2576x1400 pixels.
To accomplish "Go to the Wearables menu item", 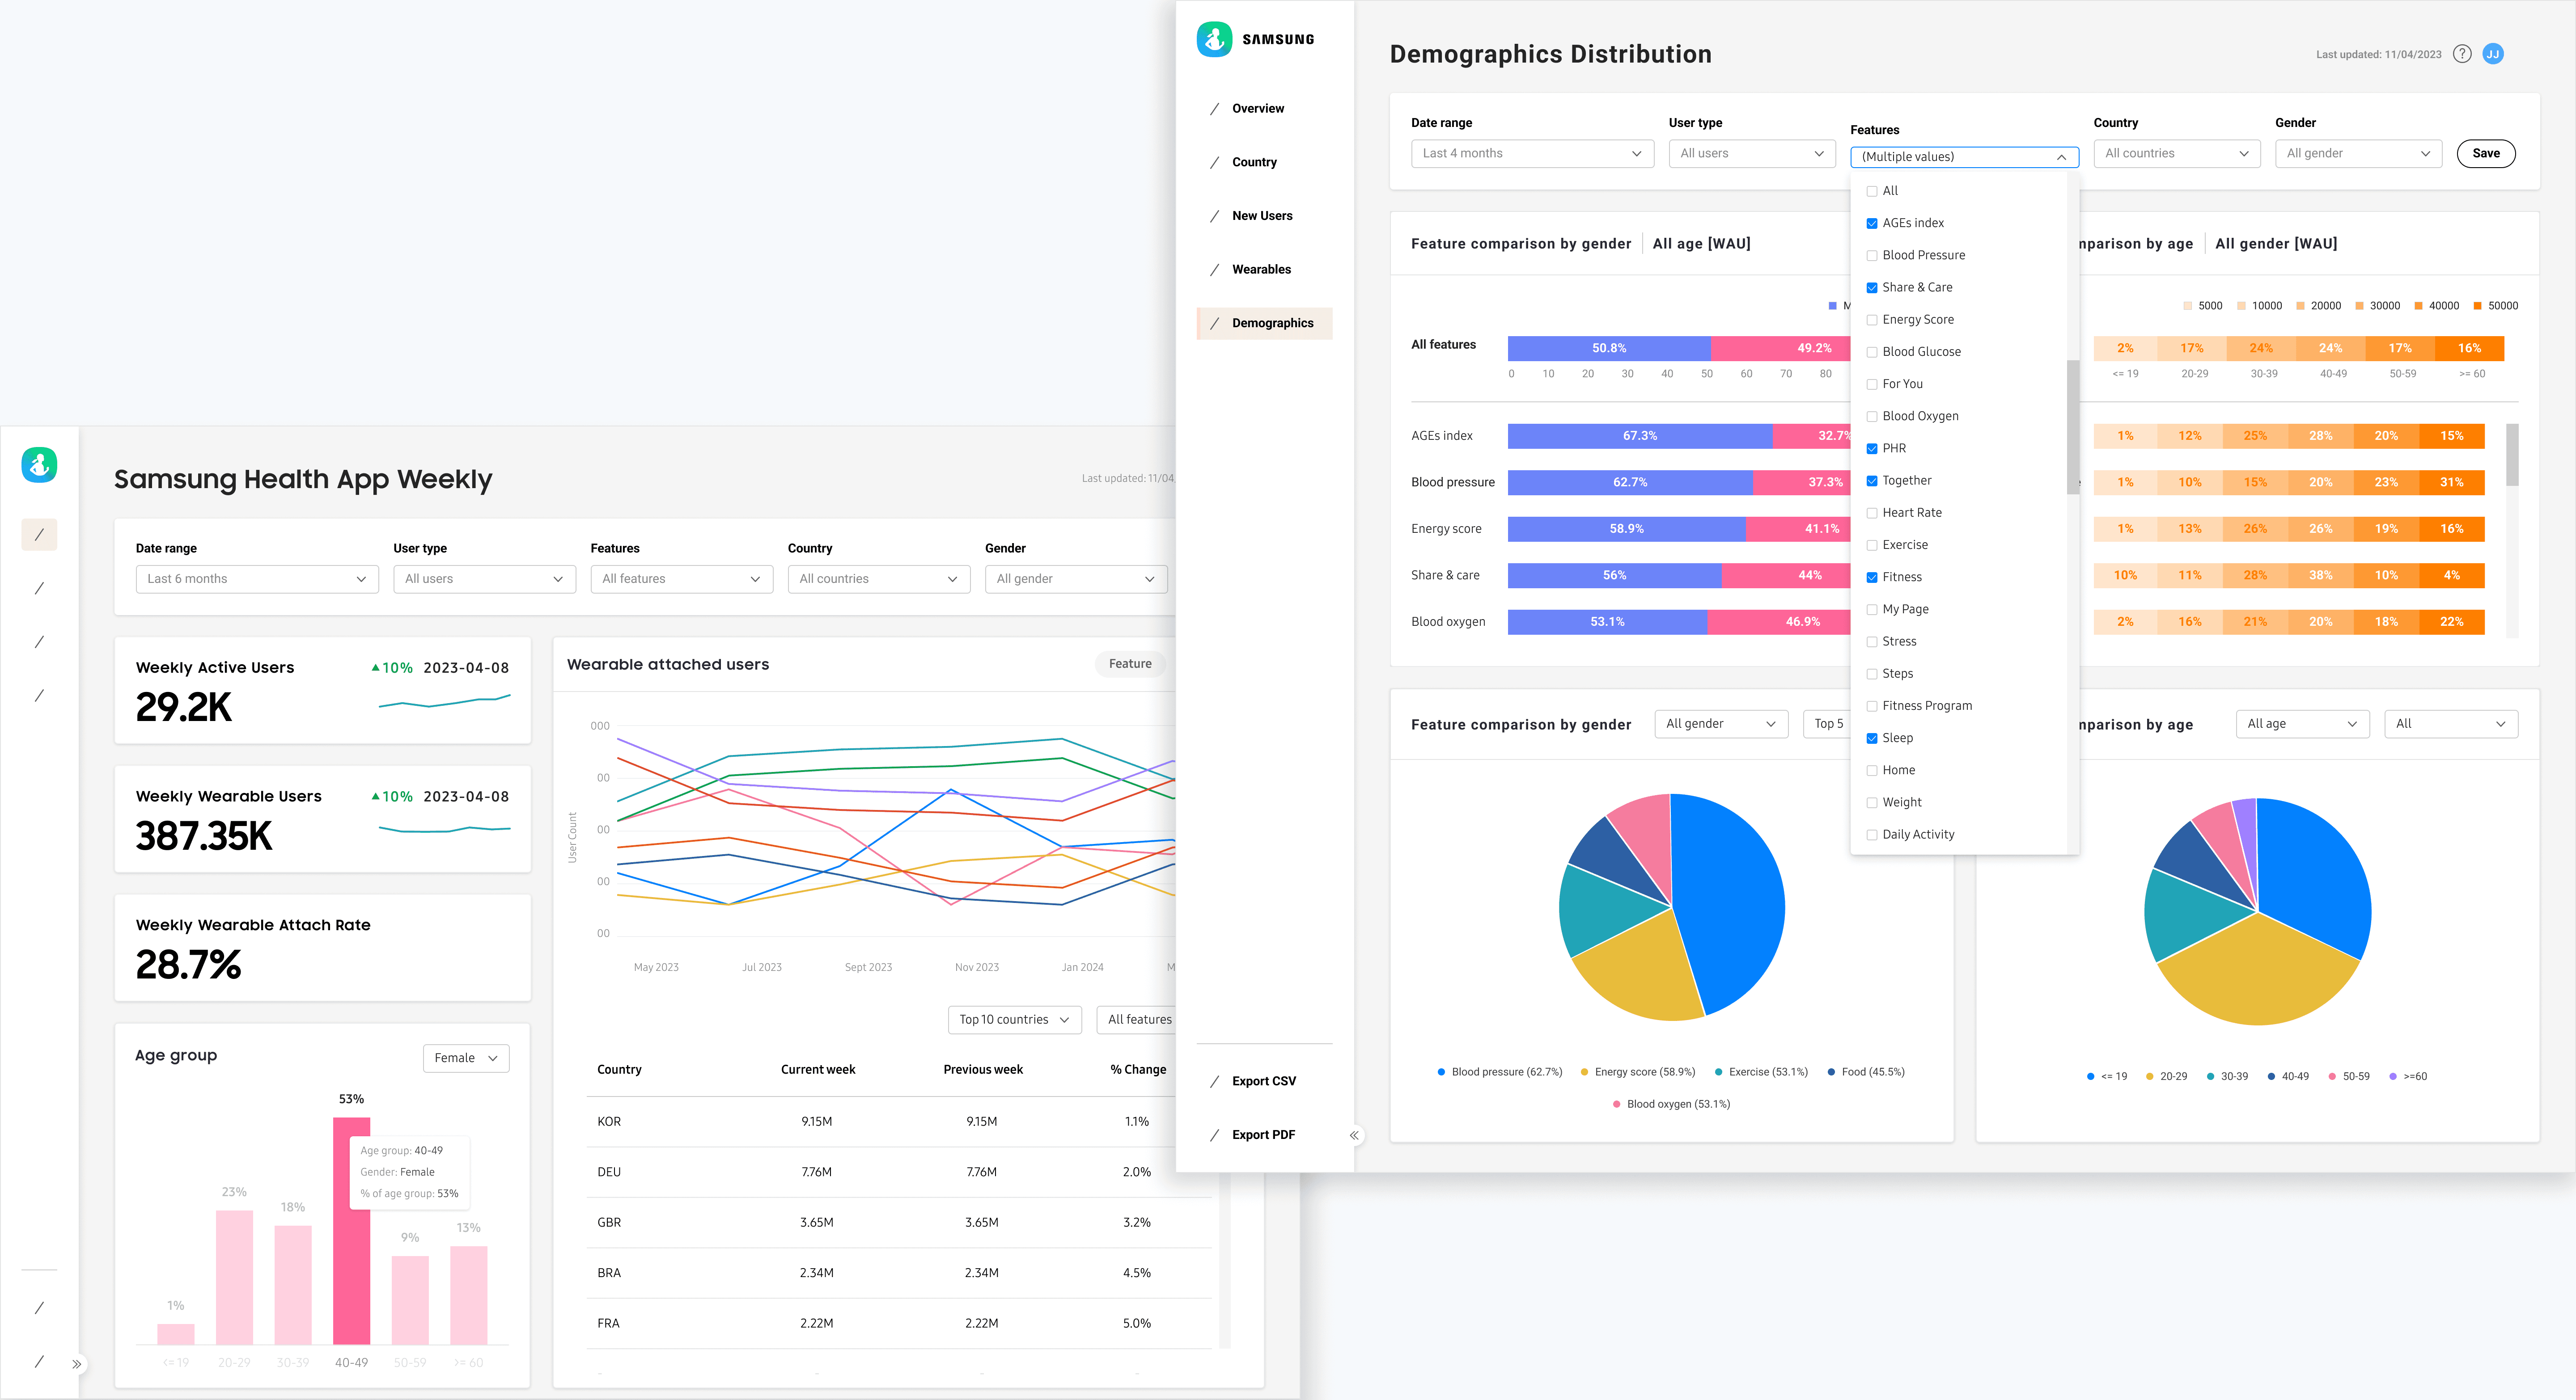I will (1261, 270).
